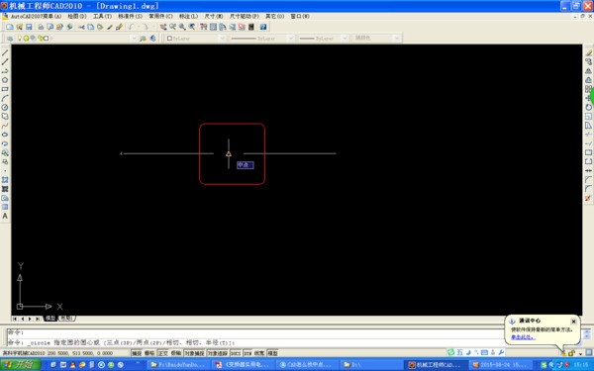Select the Arc drawing tool
This screenshot has height=371, width=594.
5,98
